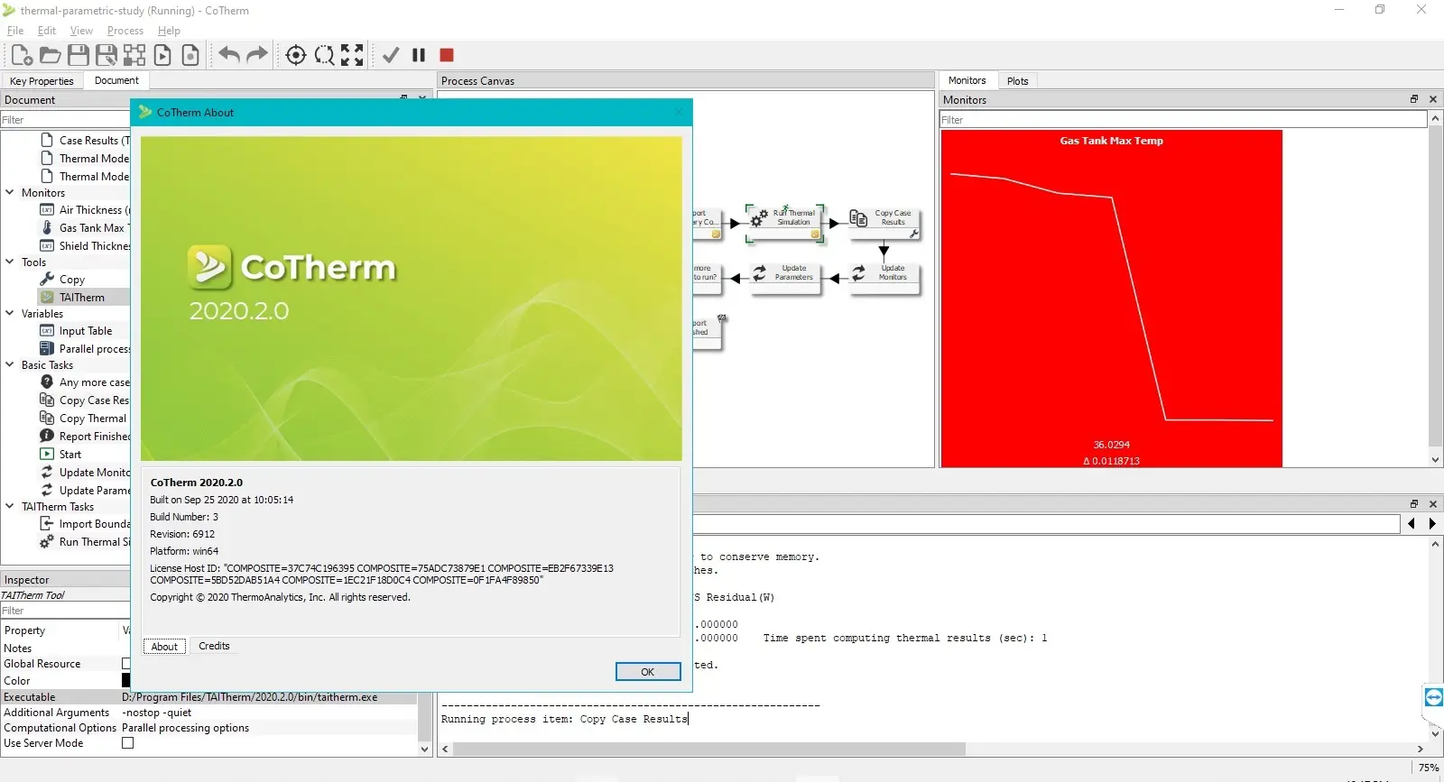This screenshot has height=782, width=1444.
Task: Select Copy tool in document tree
Action: click(x=72, y=280)
